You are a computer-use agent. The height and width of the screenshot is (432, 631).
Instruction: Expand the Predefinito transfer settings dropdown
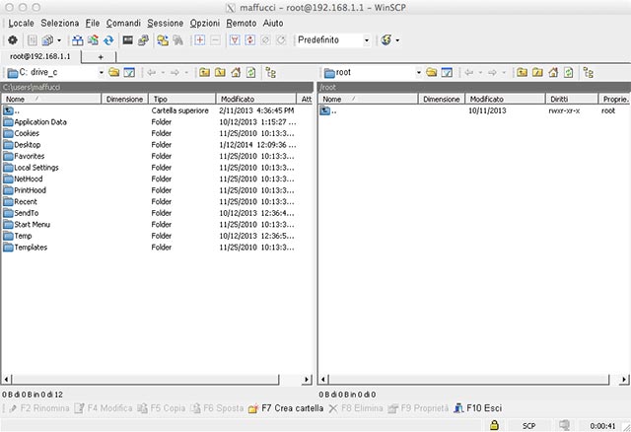[x=367, y=40]
